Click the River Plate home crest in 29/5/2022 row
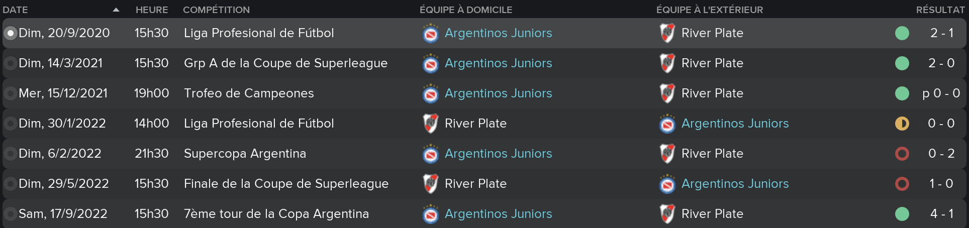Viewport: 969px width, 228px height. tap(430, 184)
